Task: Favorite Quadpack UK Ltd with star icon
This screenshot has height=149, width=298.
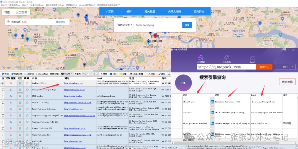Action: pyautogui.click(x=27, y=83)
